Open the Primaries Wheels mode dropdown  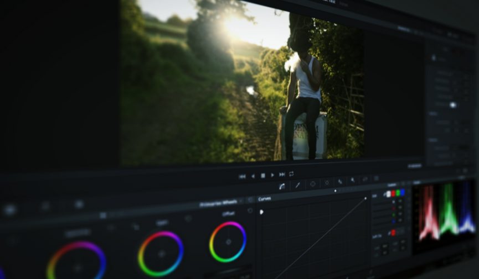coord(220,203)
